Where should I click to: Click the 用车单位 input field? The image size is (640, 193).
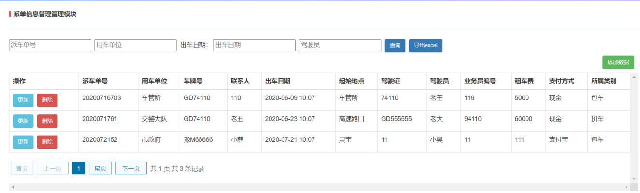coord(136,45)
